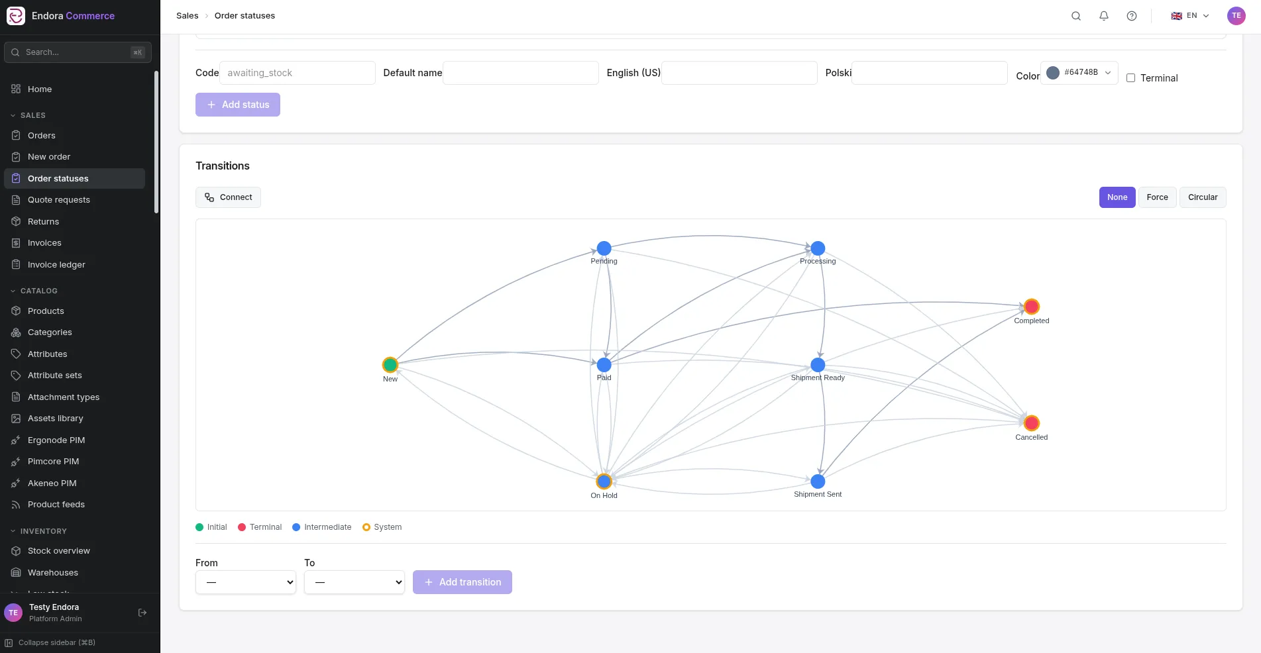Viewport: 1261px width, 653px height.
Task: Click the Warehouses sidebar icon
Action: [16, 572]
